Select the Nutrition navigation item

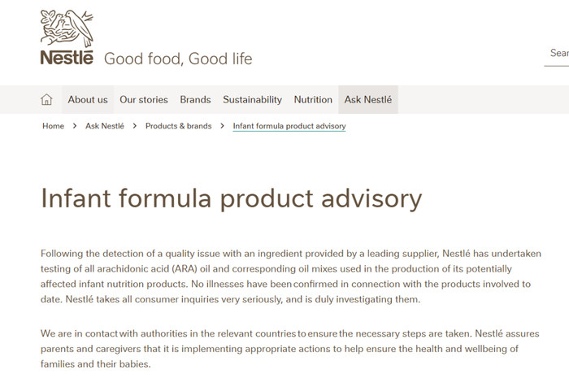pos(313,100)
